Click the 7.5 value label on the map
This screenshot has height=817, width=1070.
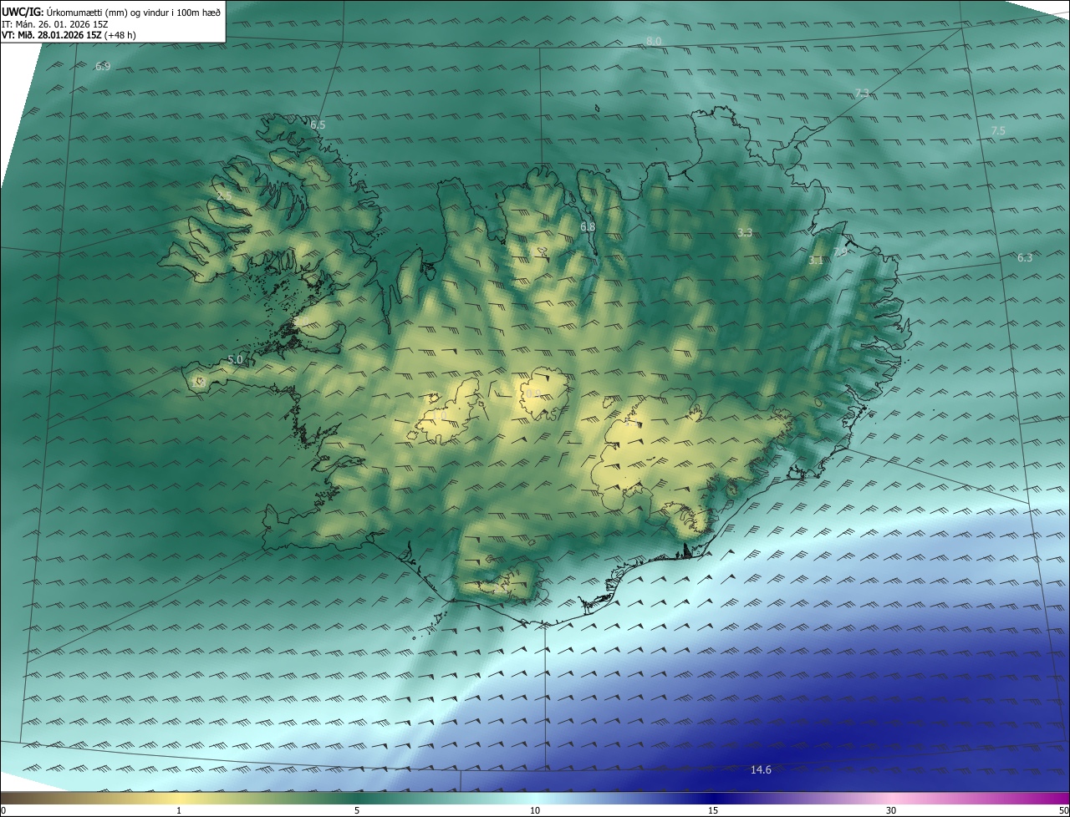point(998,130)
